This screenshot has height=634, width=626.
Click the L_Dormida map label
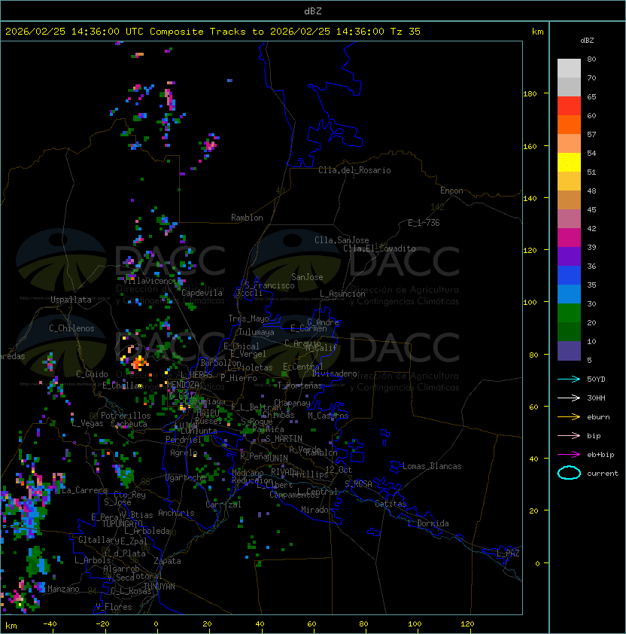[428, 523]
